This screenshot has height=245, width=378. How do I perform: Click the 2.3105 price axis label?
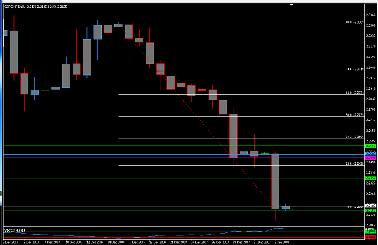[371, 57]
